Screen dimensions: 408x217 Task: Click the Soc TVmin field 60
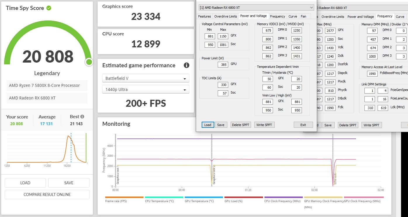(x=267, y=87)
